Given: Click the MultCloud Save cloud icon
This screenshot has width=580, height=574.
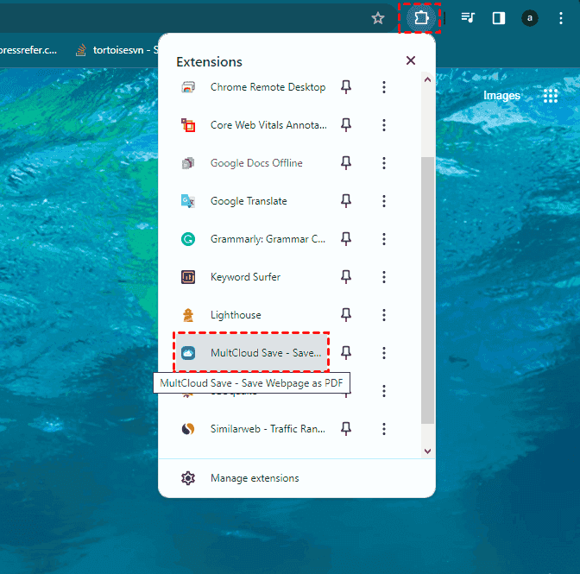Looking at the screenshot, I should pyautogui.click(x=188, y=353).
